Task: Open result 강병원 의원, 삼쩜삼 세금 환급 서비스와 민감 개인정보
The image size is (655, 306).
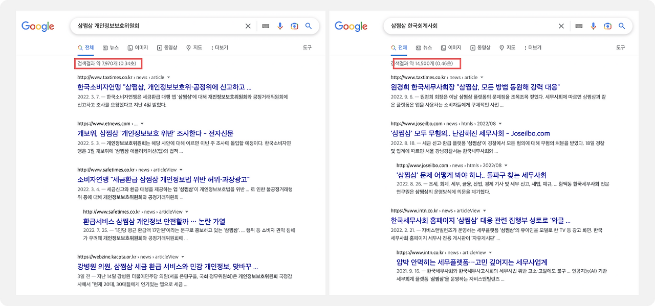Action: (167, 267)
